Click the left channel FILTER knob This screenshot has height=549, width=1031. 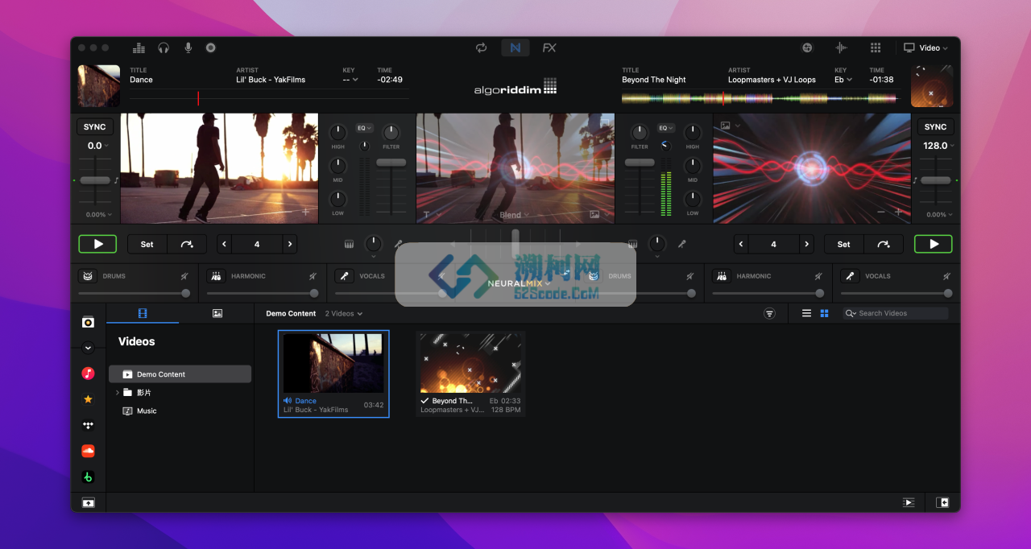click(x=391, y=132)
